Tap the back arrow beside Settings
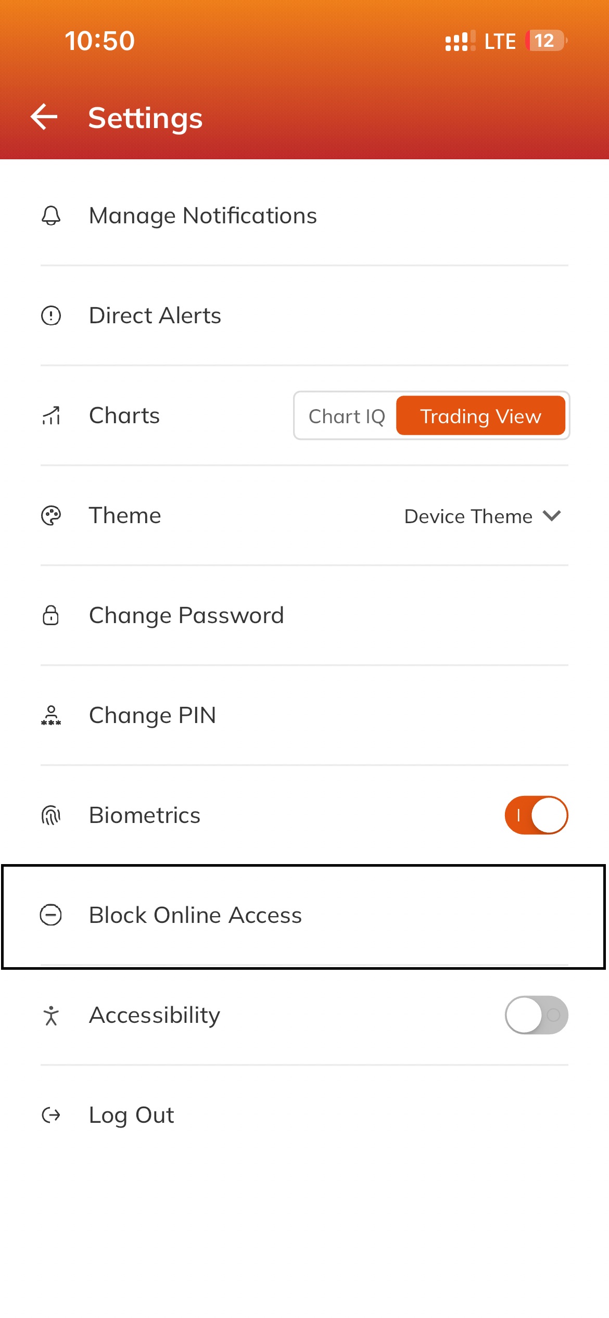The width and height of the screenshot is (609, 1318). click(44, 117)
